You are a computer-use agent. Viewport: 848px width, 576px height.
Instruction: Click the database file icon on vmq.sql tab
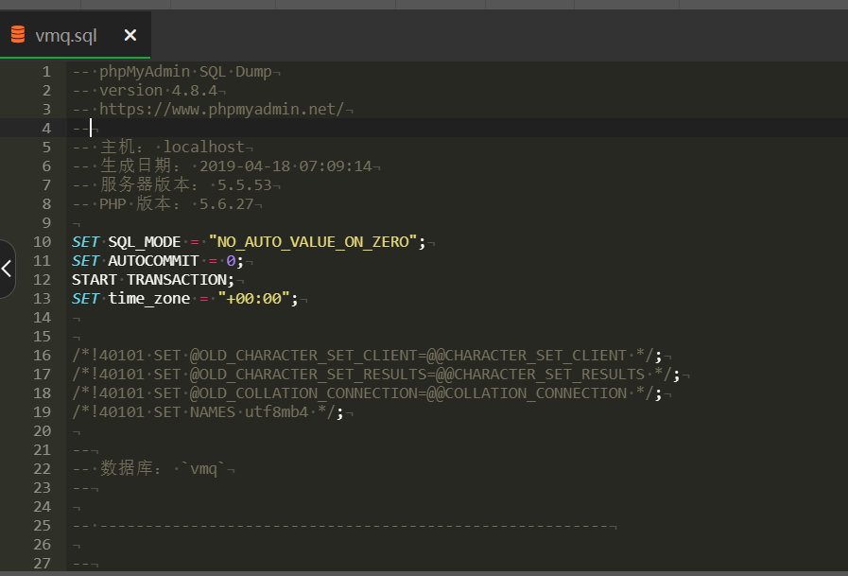pos(18,35)
